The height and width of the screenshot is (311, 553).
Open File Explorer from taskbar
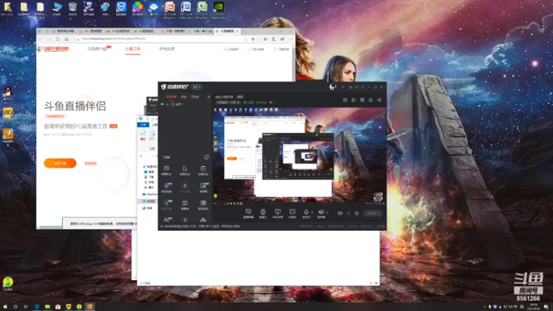(x=47, y=307)
